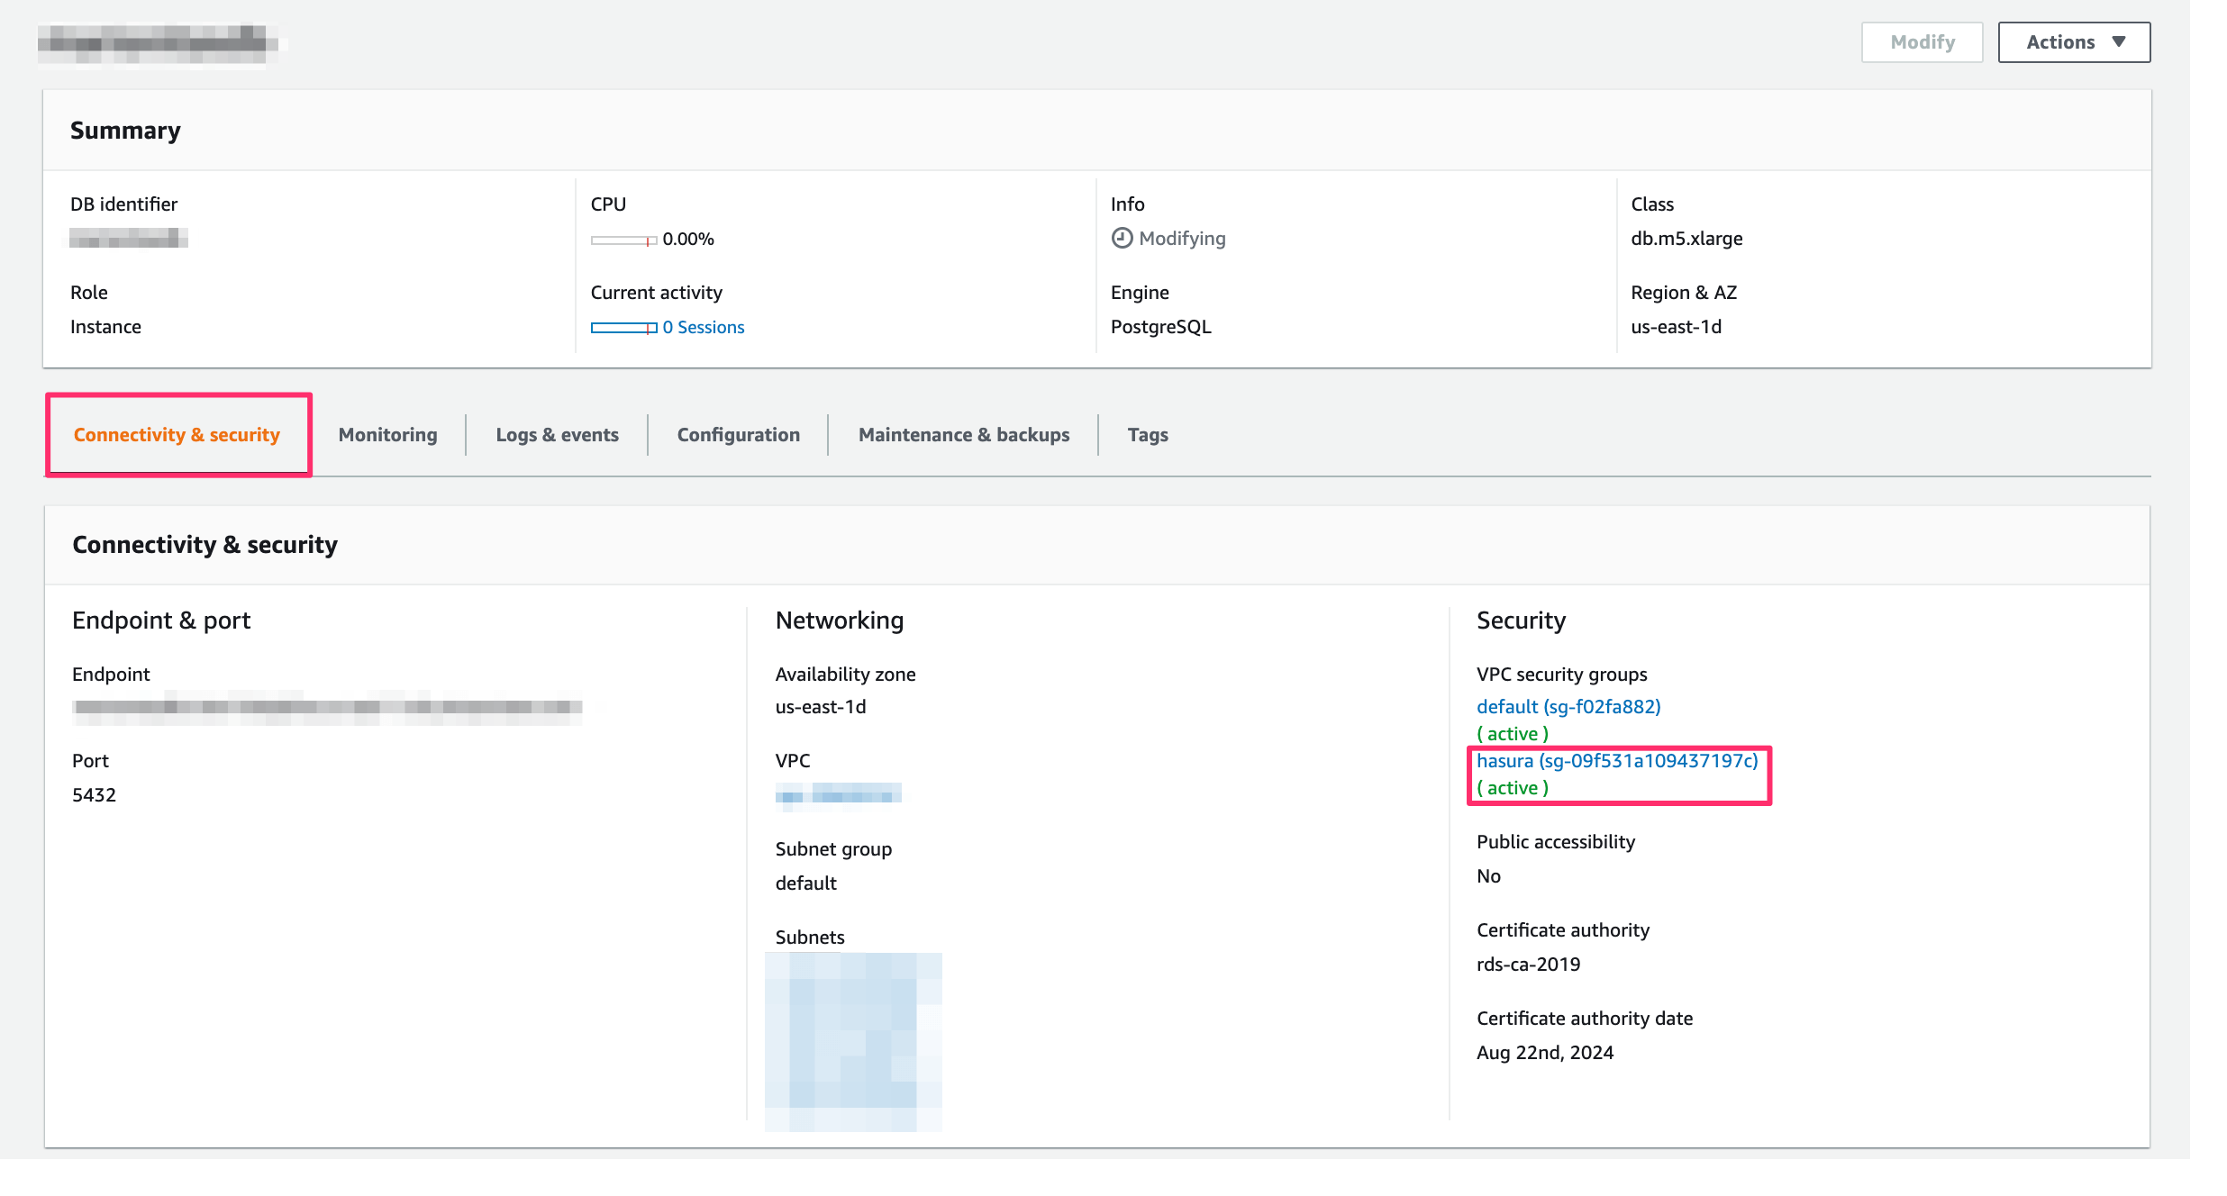2227x1196 pixels.
Task: Click the blurred DB identifier value
Action: point(128,239)
